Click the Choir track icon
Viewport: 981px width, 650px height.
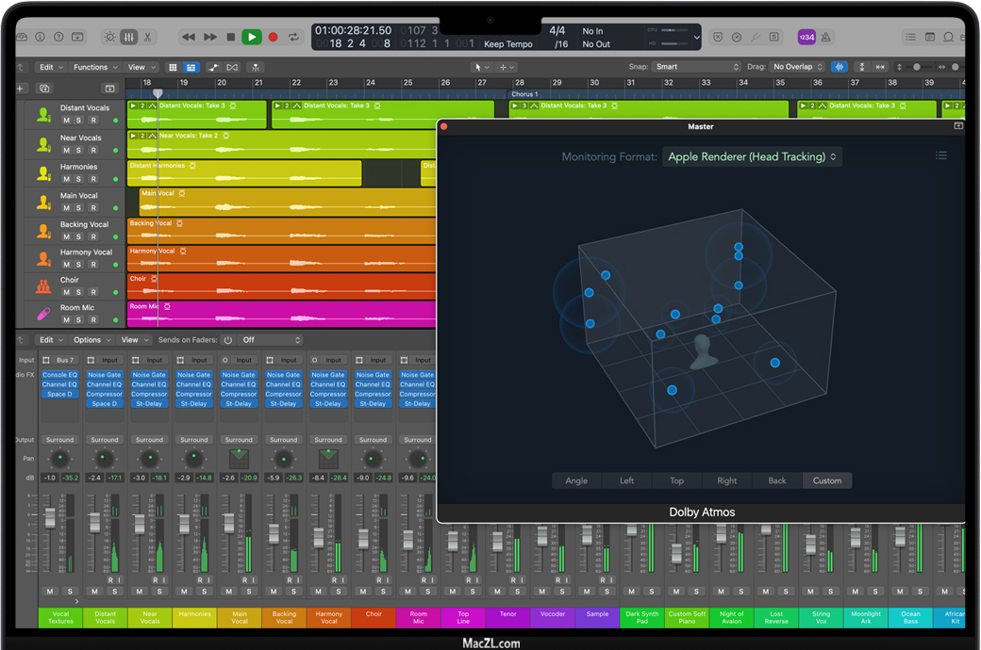43,285
